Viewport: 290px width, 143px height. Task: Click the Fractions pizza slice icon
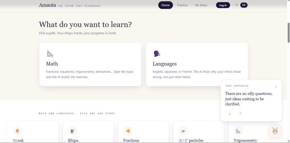point(128,131)
